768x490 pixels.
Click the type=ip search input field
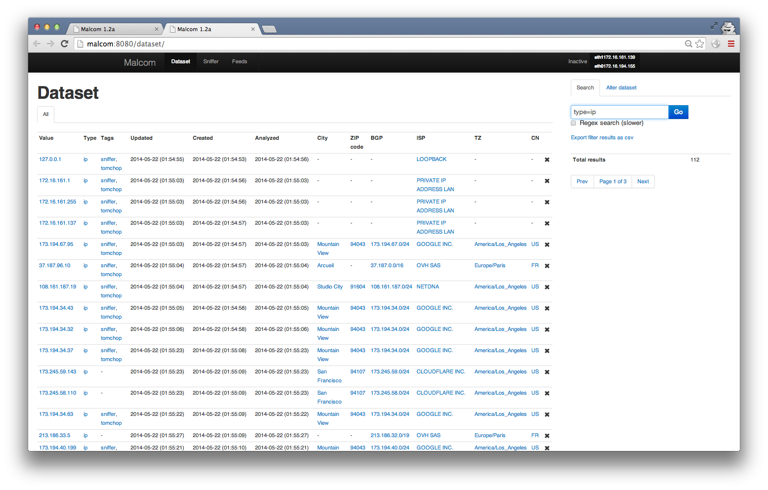pos(619,112)
